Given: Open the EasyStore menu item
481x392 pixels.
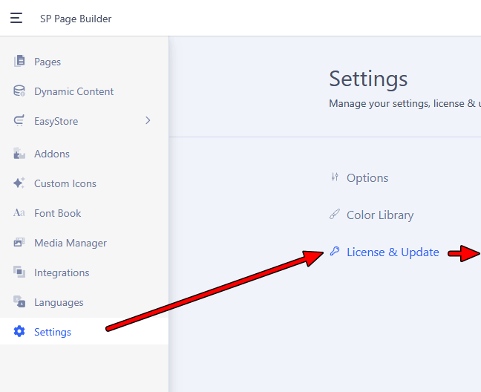Looking at the screenshot, I should point(56,121).
